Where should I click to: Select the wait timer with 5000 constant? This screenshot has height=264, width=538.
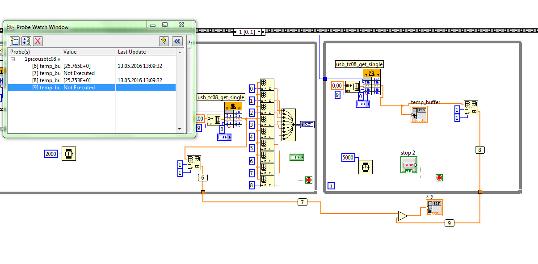click(x=365, y=167)
